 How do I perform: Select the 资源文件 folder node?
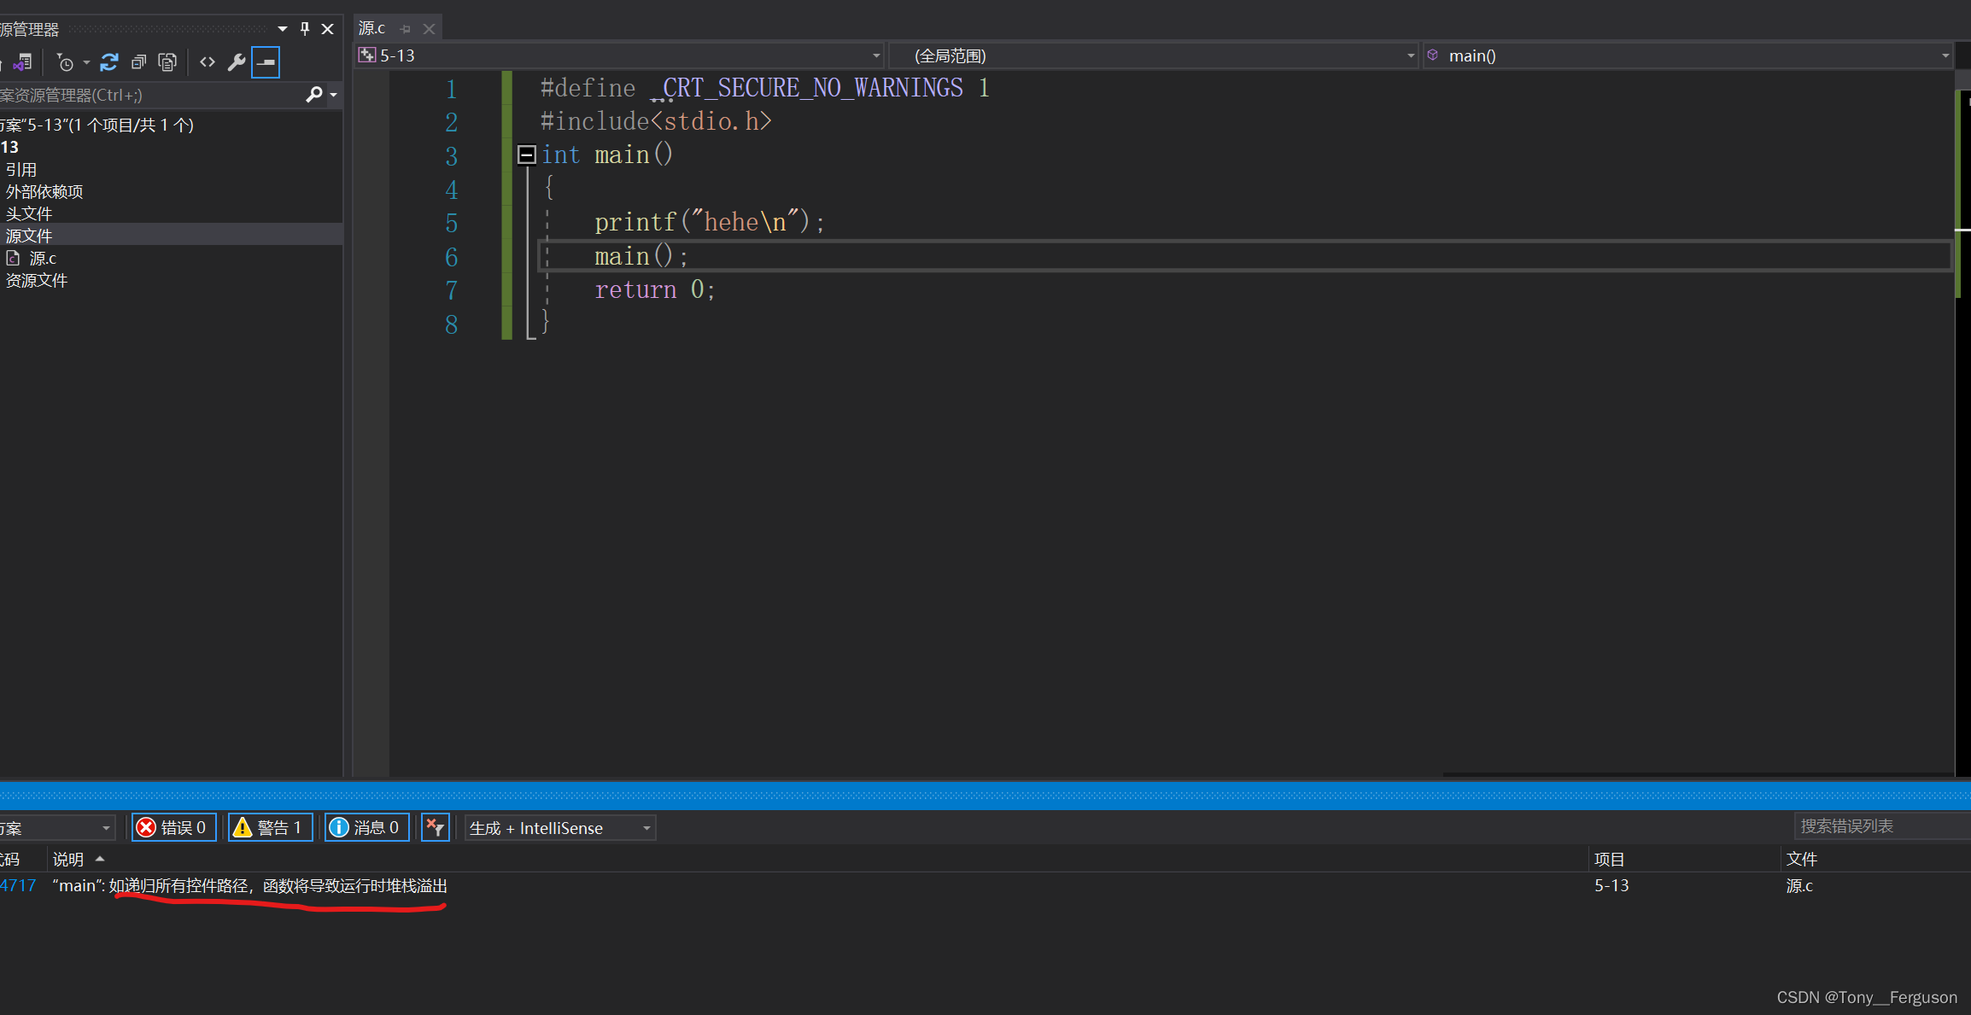(37, 280)
